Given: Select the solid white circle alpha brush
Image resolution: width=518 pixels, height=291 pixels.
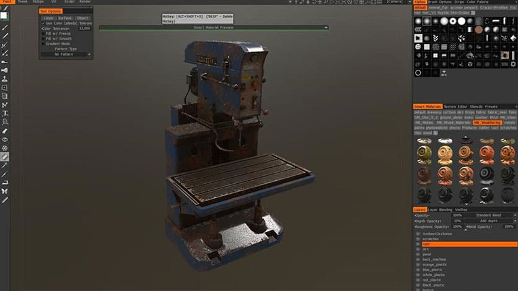Looking at the screenshot, I should coord(462,20).
